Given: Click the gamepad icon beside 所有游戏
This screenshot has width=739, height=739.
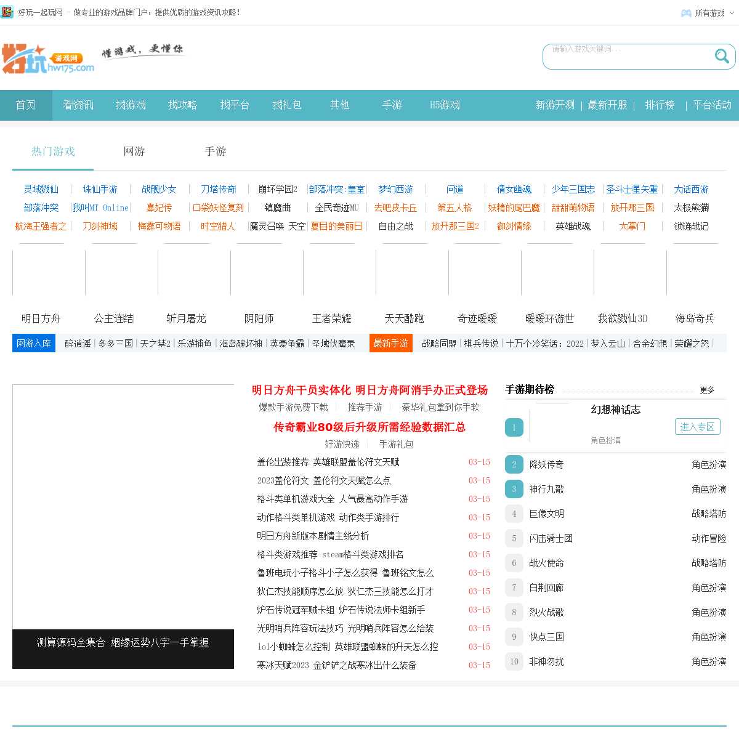Looking at the screenshot, I should (685, 13).
